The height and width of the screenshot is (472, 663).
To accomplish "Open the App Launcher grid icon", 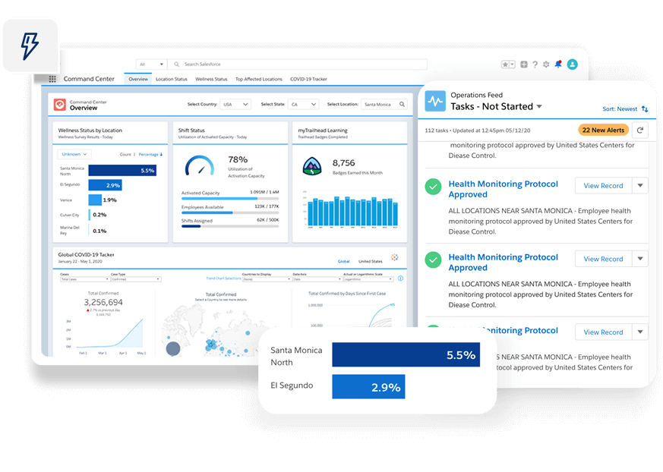I will (x=52, y=79).
